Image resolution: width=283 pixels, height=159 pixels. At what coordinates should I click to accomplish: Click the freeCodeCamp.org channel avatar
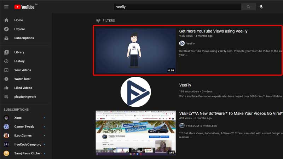[x=6, y=145]
